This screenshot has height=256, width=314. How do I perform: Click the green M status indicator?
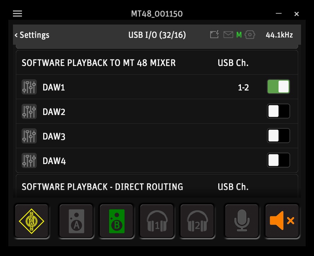pyautogui.click(x=239, y=35)
